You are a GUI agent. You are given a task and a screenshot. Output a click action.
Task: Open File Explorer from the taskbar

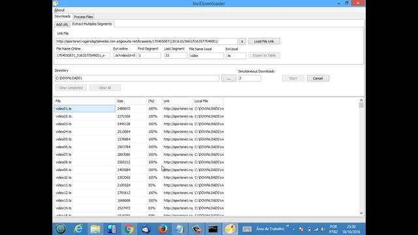coord(95,229)
